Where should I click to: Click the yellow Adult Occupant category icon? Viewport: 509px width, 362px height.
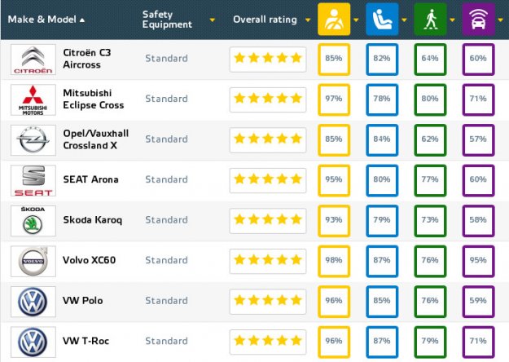coord(334,20)
